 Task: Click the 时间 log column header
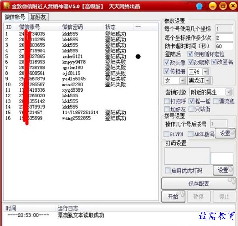(29, 208)
